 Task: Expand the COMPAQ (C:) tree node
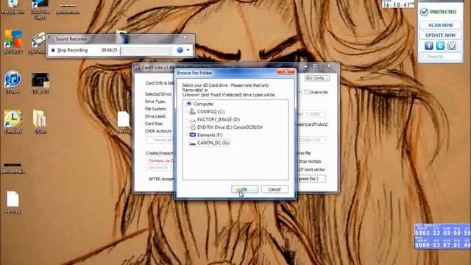click(x=186, y=112)
